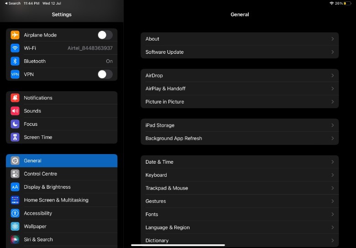This screenshot has width=356, height=248.
Task: Open AirPlay & Handoff via chevron
Action: [x=332, y=88]
